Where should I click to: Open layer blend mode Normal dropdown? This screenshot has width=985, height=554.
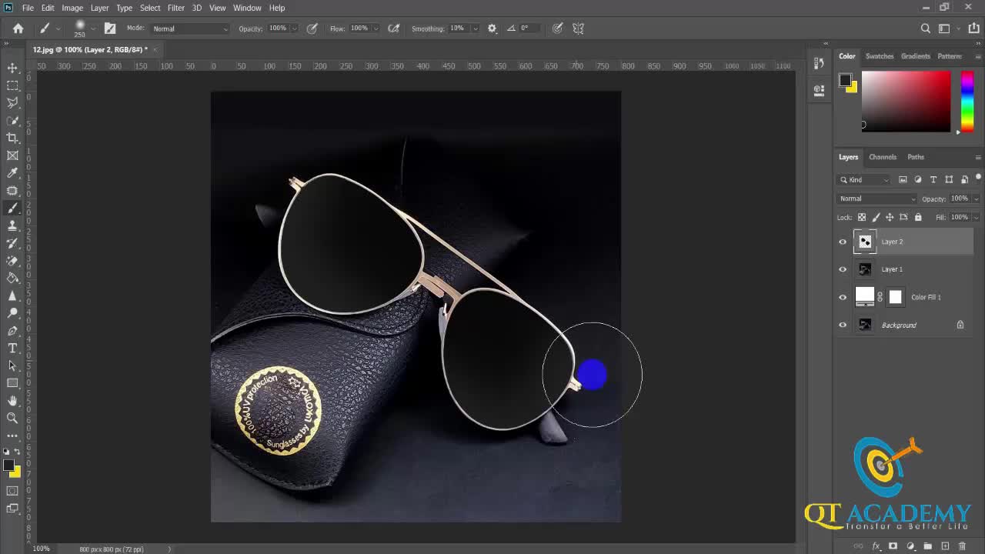pos(877,199)
